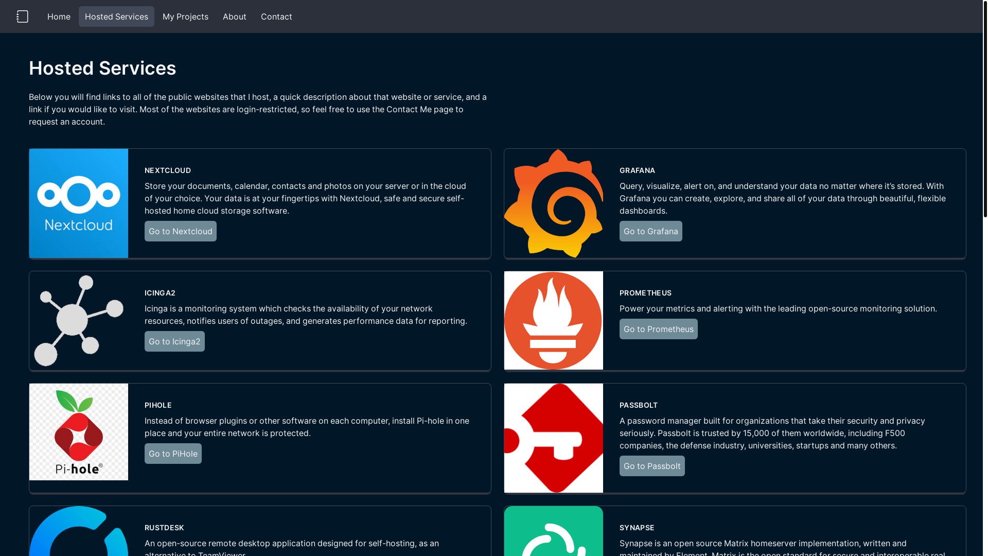This screenshot has width=988, height=556.
Task: Go to the About page
Action: 235,16
